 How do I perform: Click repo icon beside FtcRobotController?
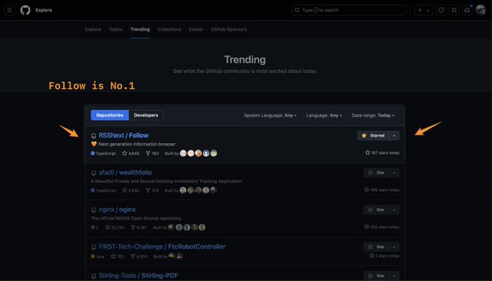pyautogui.click(x=93, y=247)
